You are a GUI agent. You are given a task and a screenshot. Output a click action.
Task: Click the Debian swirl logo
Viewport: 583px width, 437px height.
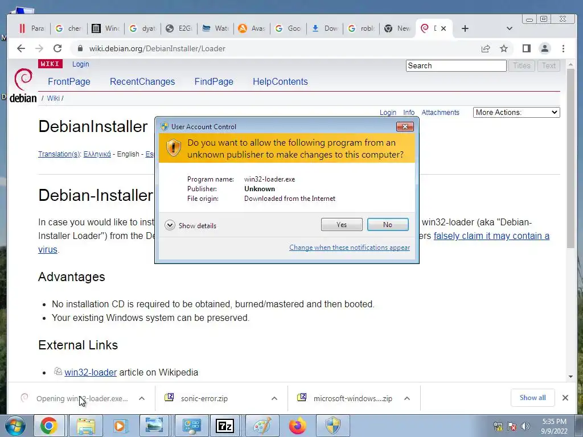23,80
